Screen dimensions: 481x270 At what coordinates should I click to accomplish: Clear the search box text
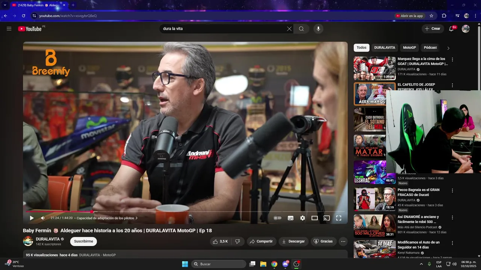pos(289,28)
